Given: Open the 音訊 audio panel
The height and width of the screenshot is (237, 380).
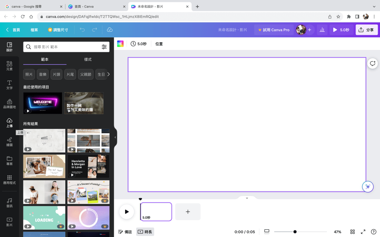Looking at the screenshot, I should tap(10, 202).
